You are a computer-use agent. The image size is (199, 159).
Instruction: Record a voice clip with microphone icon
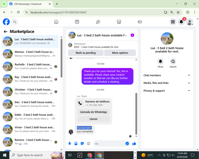pos(70,143)
